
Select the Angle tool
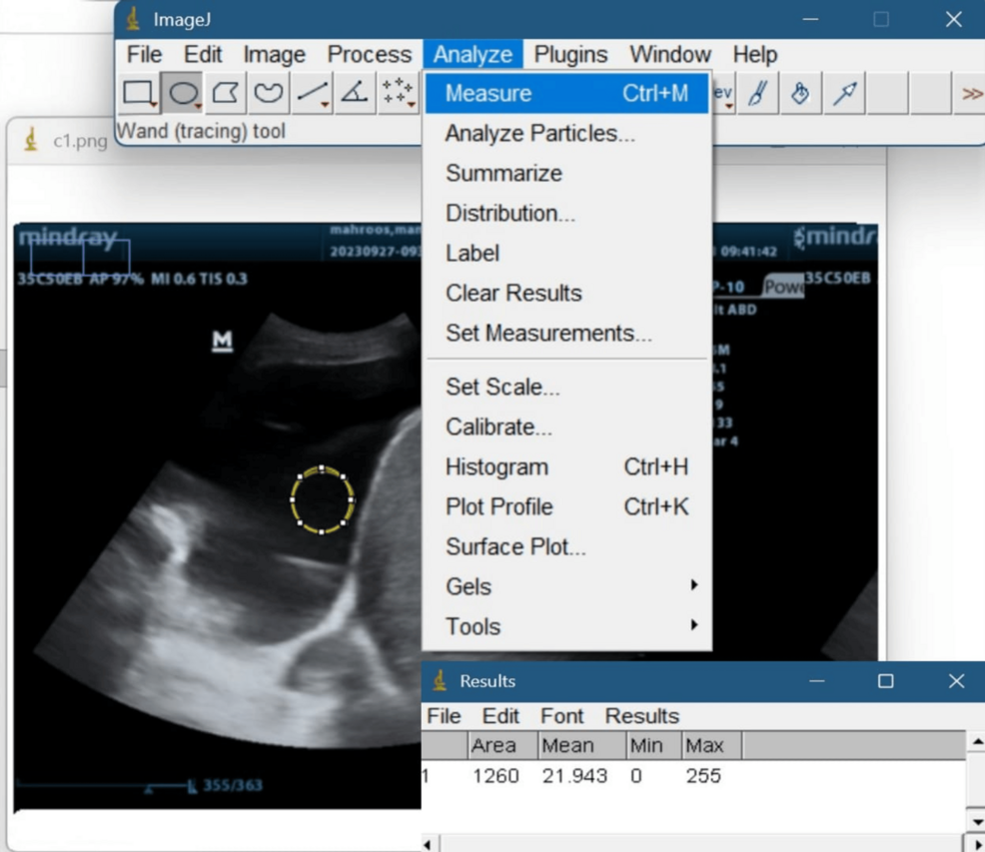[x=354, y=94]
